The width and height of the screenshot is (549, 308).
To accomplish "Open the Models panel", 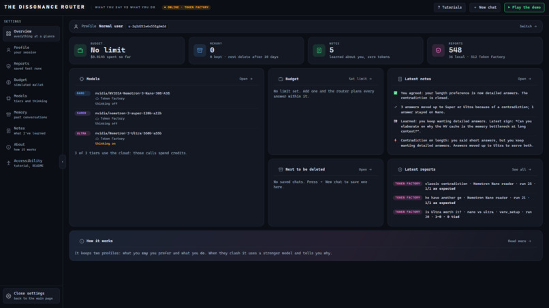I will pyautogui.click(x=246, y=79).
